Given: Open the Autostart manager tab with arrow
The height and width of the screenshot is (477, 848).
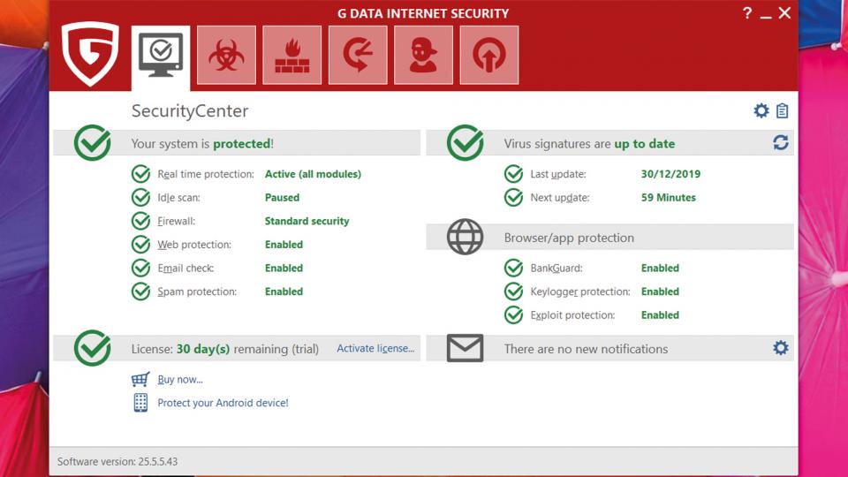Looking at the screenshot, I should [x=488, y=55].
